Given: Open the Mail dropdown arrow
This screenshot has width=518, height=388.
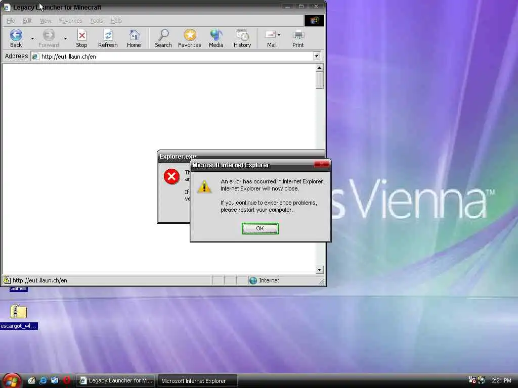Looking at the screenshot, I should (279, 35).
